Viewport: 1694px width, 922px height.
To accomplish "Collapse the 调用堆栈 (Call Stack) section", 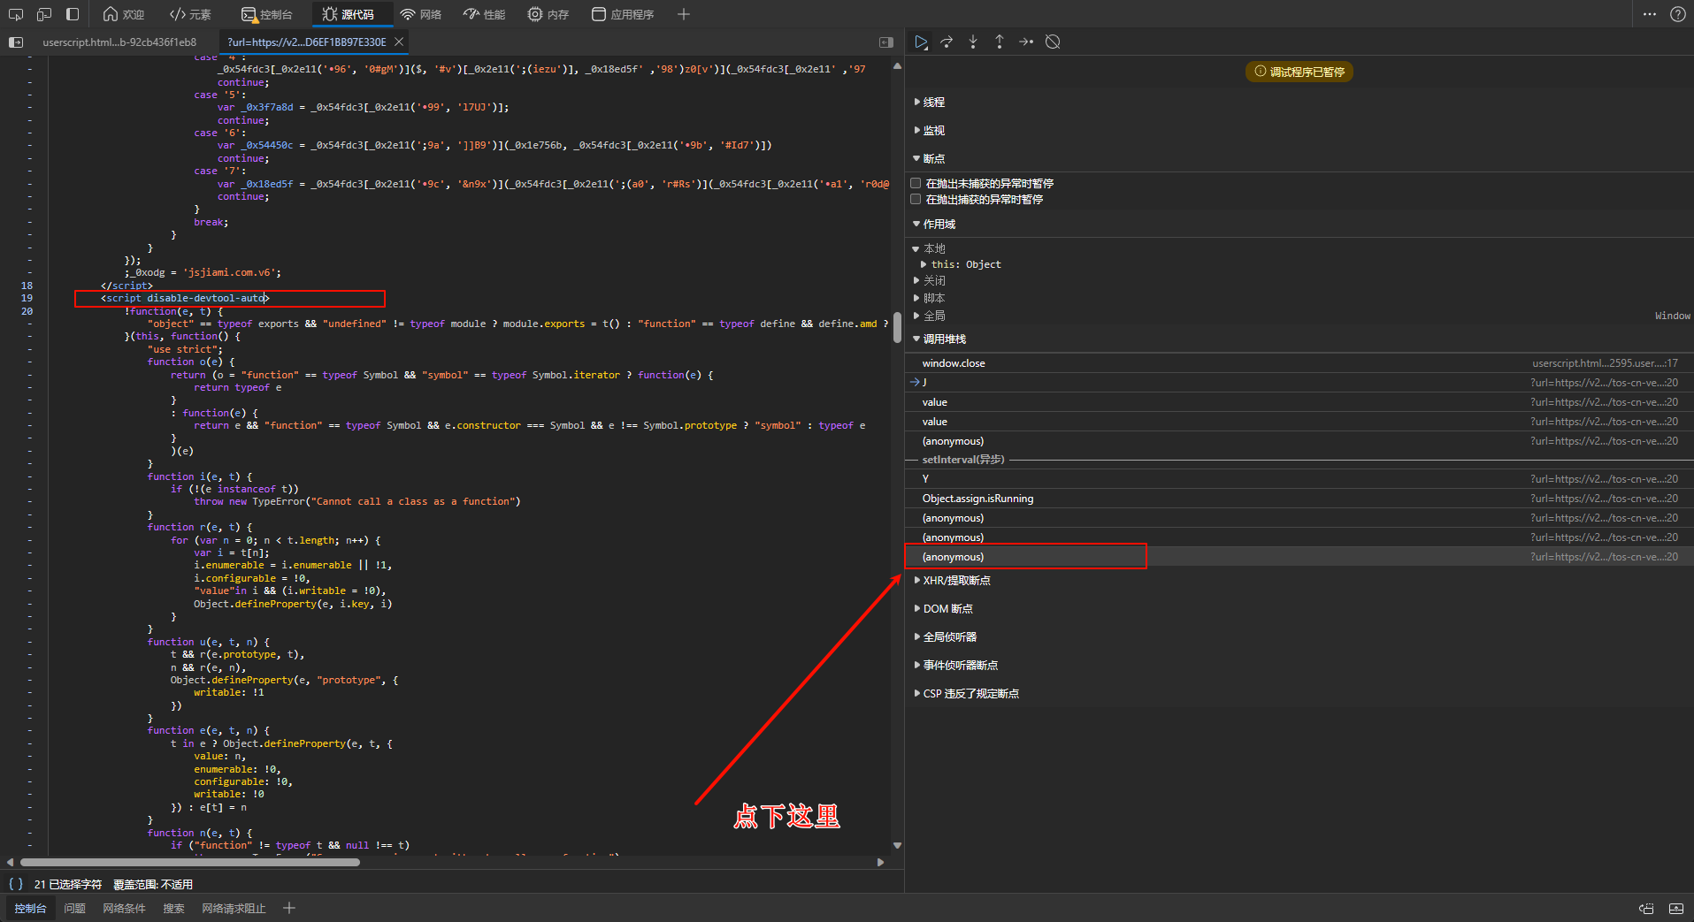I will click(939, 339).
